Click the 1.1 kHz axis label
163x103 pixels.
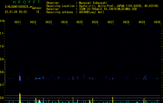2,33
